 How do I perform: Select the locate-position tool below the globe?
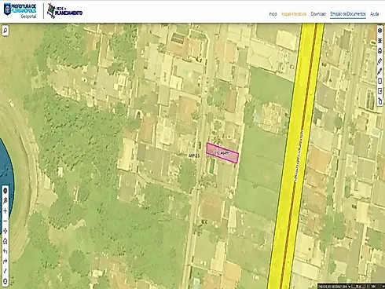coord(5,201)
